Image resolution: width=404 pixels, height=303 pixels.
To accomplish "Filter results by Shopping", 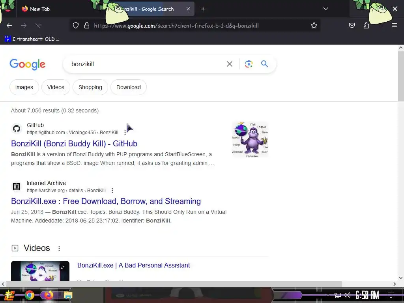I will [x=90, y=87].
